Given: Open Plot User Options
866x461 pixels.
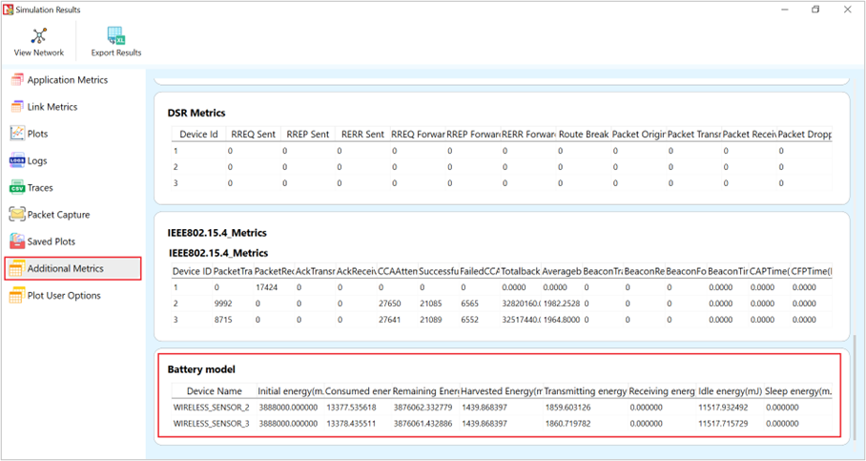Looking at the screenshot, I should [63, 296].
